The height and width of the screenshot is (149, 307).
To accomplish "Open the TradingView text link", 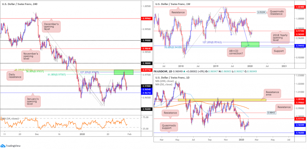I will (13, 146).
